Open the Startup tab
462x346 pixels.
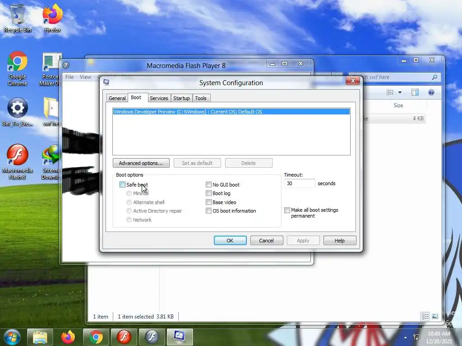(181, 98)
